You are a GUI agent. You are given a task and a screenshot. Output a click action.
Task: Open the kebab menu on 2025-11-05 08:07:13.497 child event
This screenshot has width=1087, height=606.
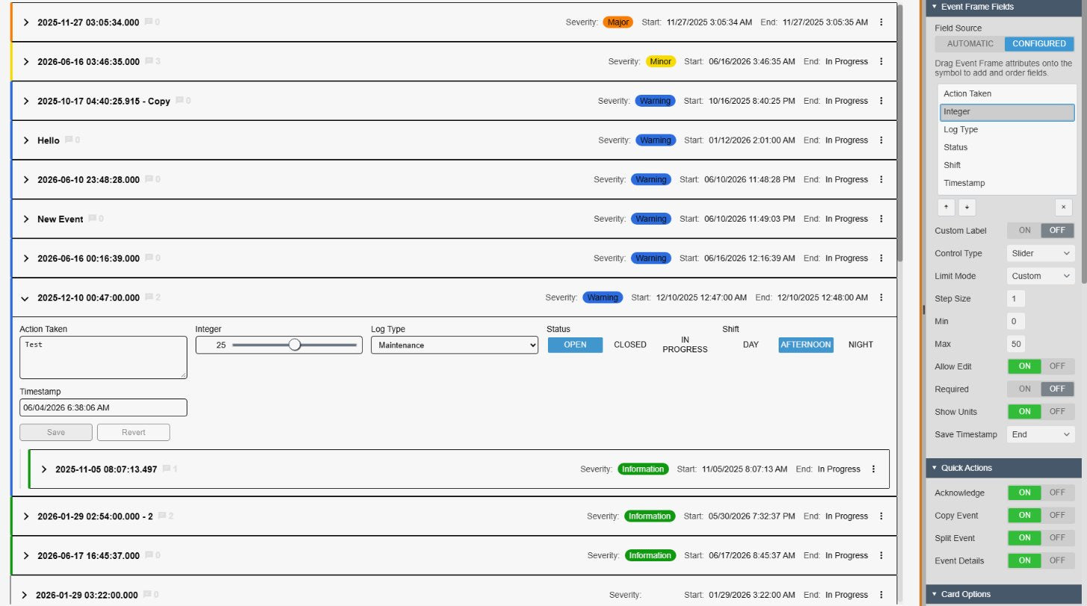(873, 469)
